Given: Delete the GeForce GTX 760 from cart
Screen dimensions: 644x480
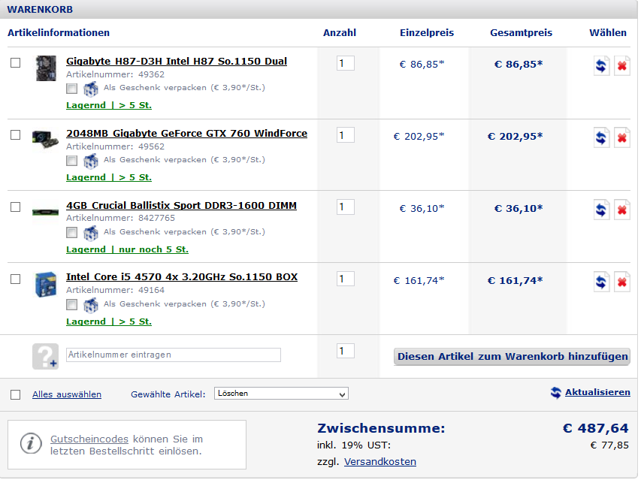Looking at the screenshot, I should coord(621,137).
